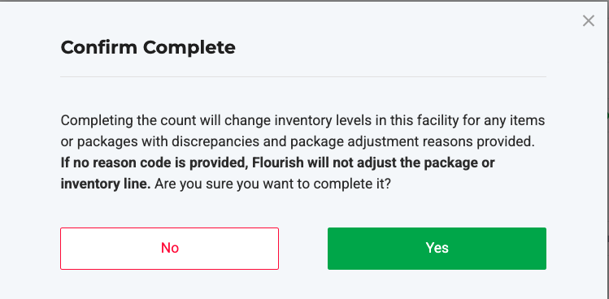
Task: Click the first line starting 'Completing the count'
Action: [x=302, y=121]
